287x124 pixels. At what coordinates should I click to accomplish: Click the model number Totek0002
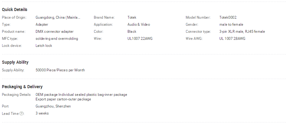click(x=228, y=17)
